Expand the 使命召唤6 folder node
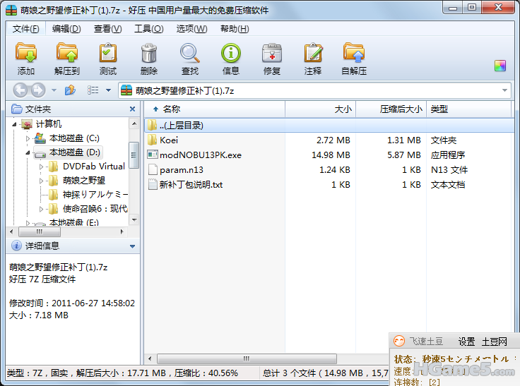 pyautogui.click(x=41, y=209)
